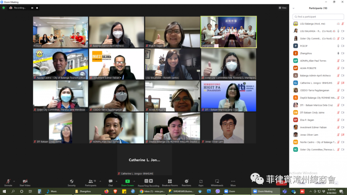Toggle the Participants panel button
The height and width of the screenshot is (195, 347).
click(91, 182)
